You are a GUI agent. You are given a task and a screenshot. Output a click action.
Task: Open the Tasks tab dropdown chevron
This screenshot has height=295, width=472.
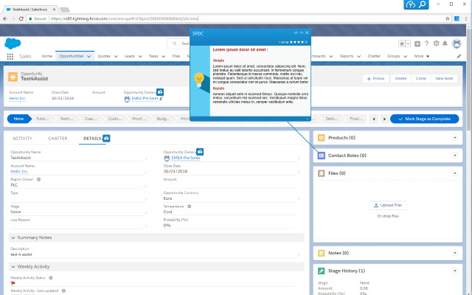(x=164, y=56)
